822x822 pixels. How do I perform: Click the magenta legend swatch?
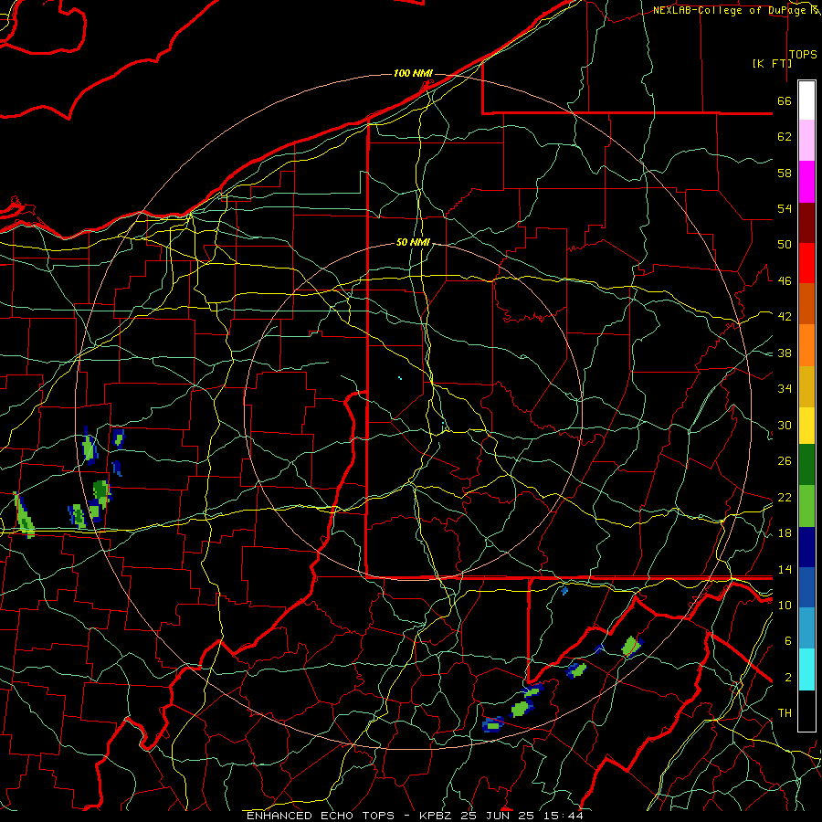coord(806,182)
